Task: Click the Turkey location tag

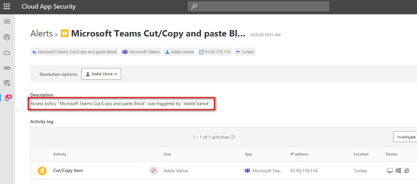Action: tap(245, 52)
